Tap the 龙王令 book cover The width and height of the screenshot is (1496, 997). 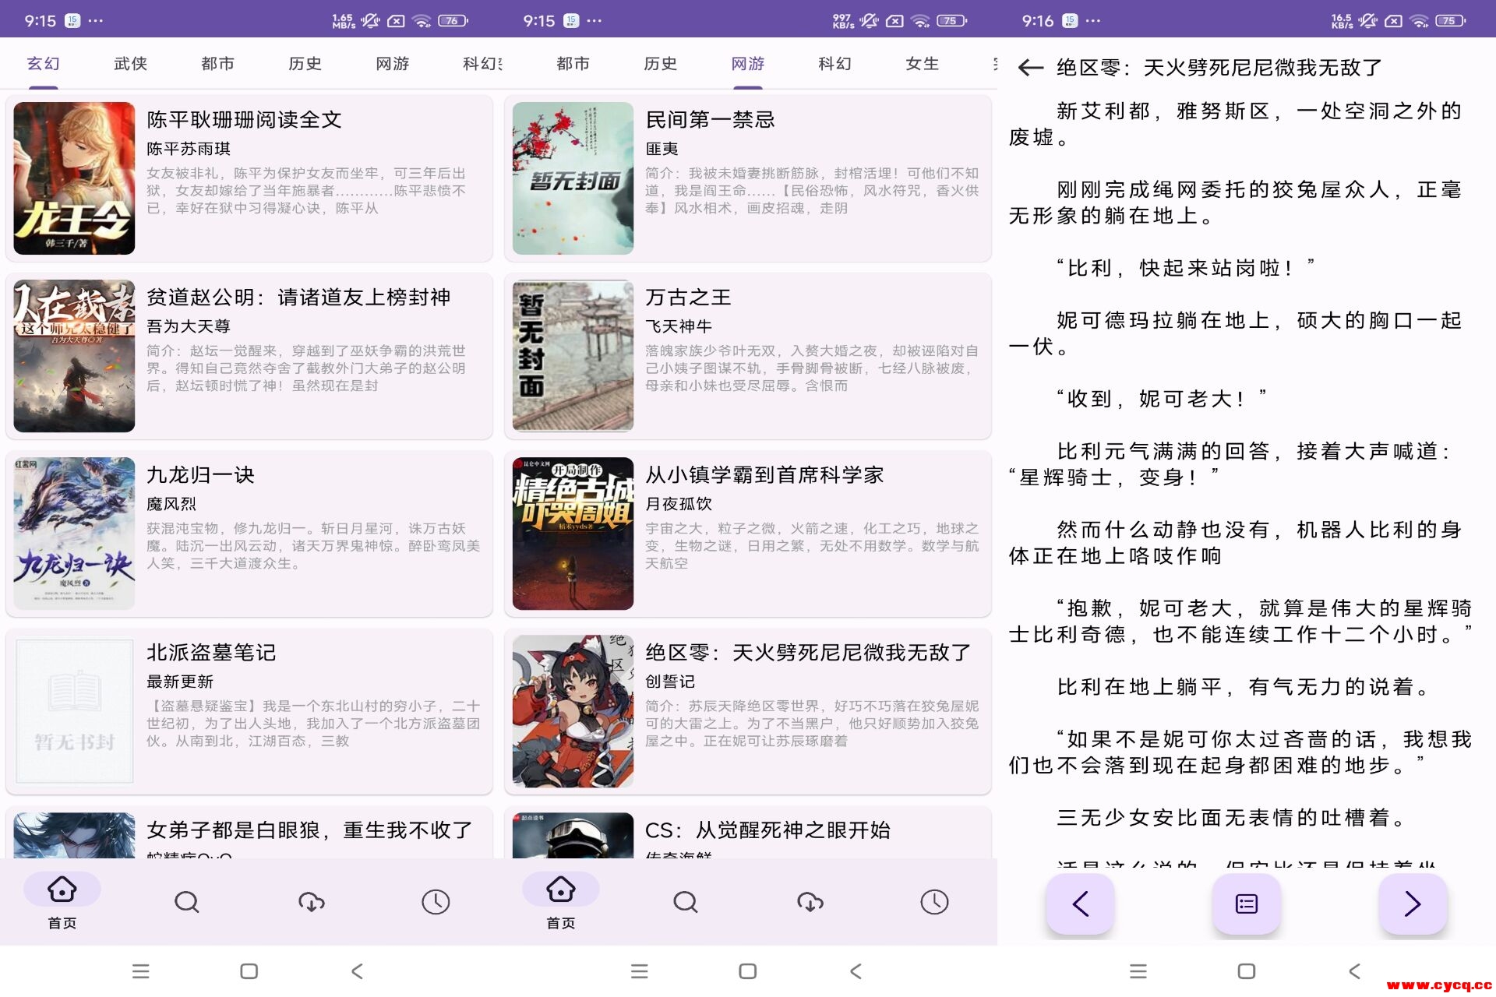coord(74,178)
